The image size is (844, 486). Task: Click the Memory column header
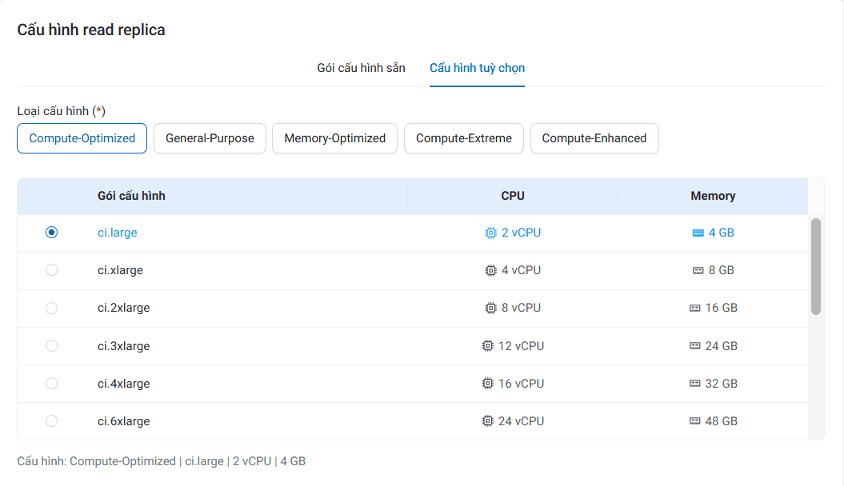click(x=713, y=196)
